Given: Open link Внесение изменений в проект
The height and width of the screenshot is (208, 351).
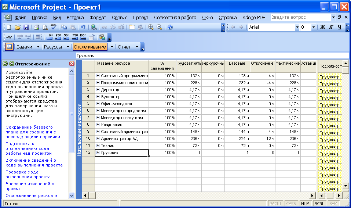Looking at the screenshot, I should 30,186.
